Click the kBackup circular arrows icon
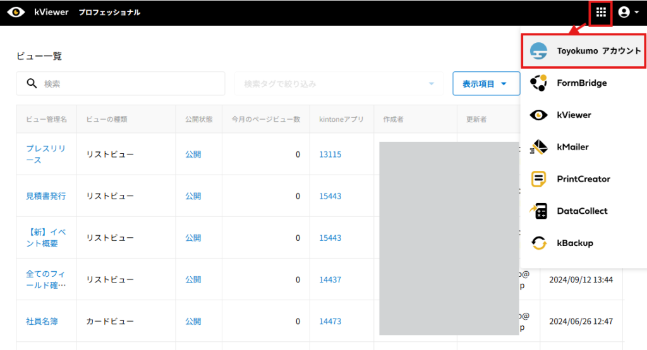Image resolution: width=647 pixels, height=350 pixels. [538, 243]
